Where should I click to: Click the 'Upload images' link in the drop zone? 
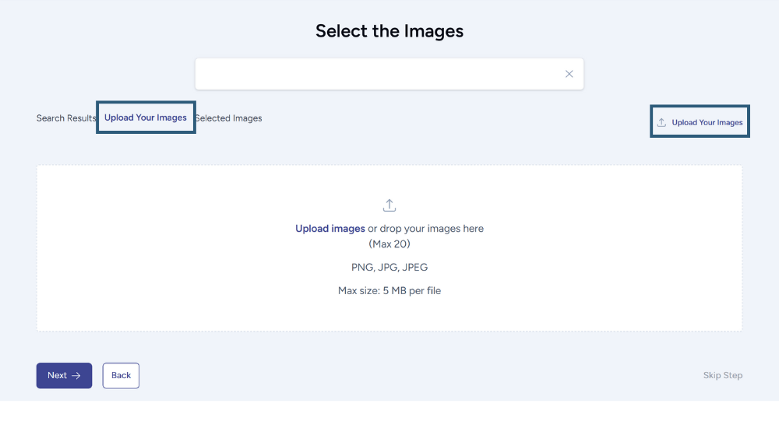[x=330, y=229]
